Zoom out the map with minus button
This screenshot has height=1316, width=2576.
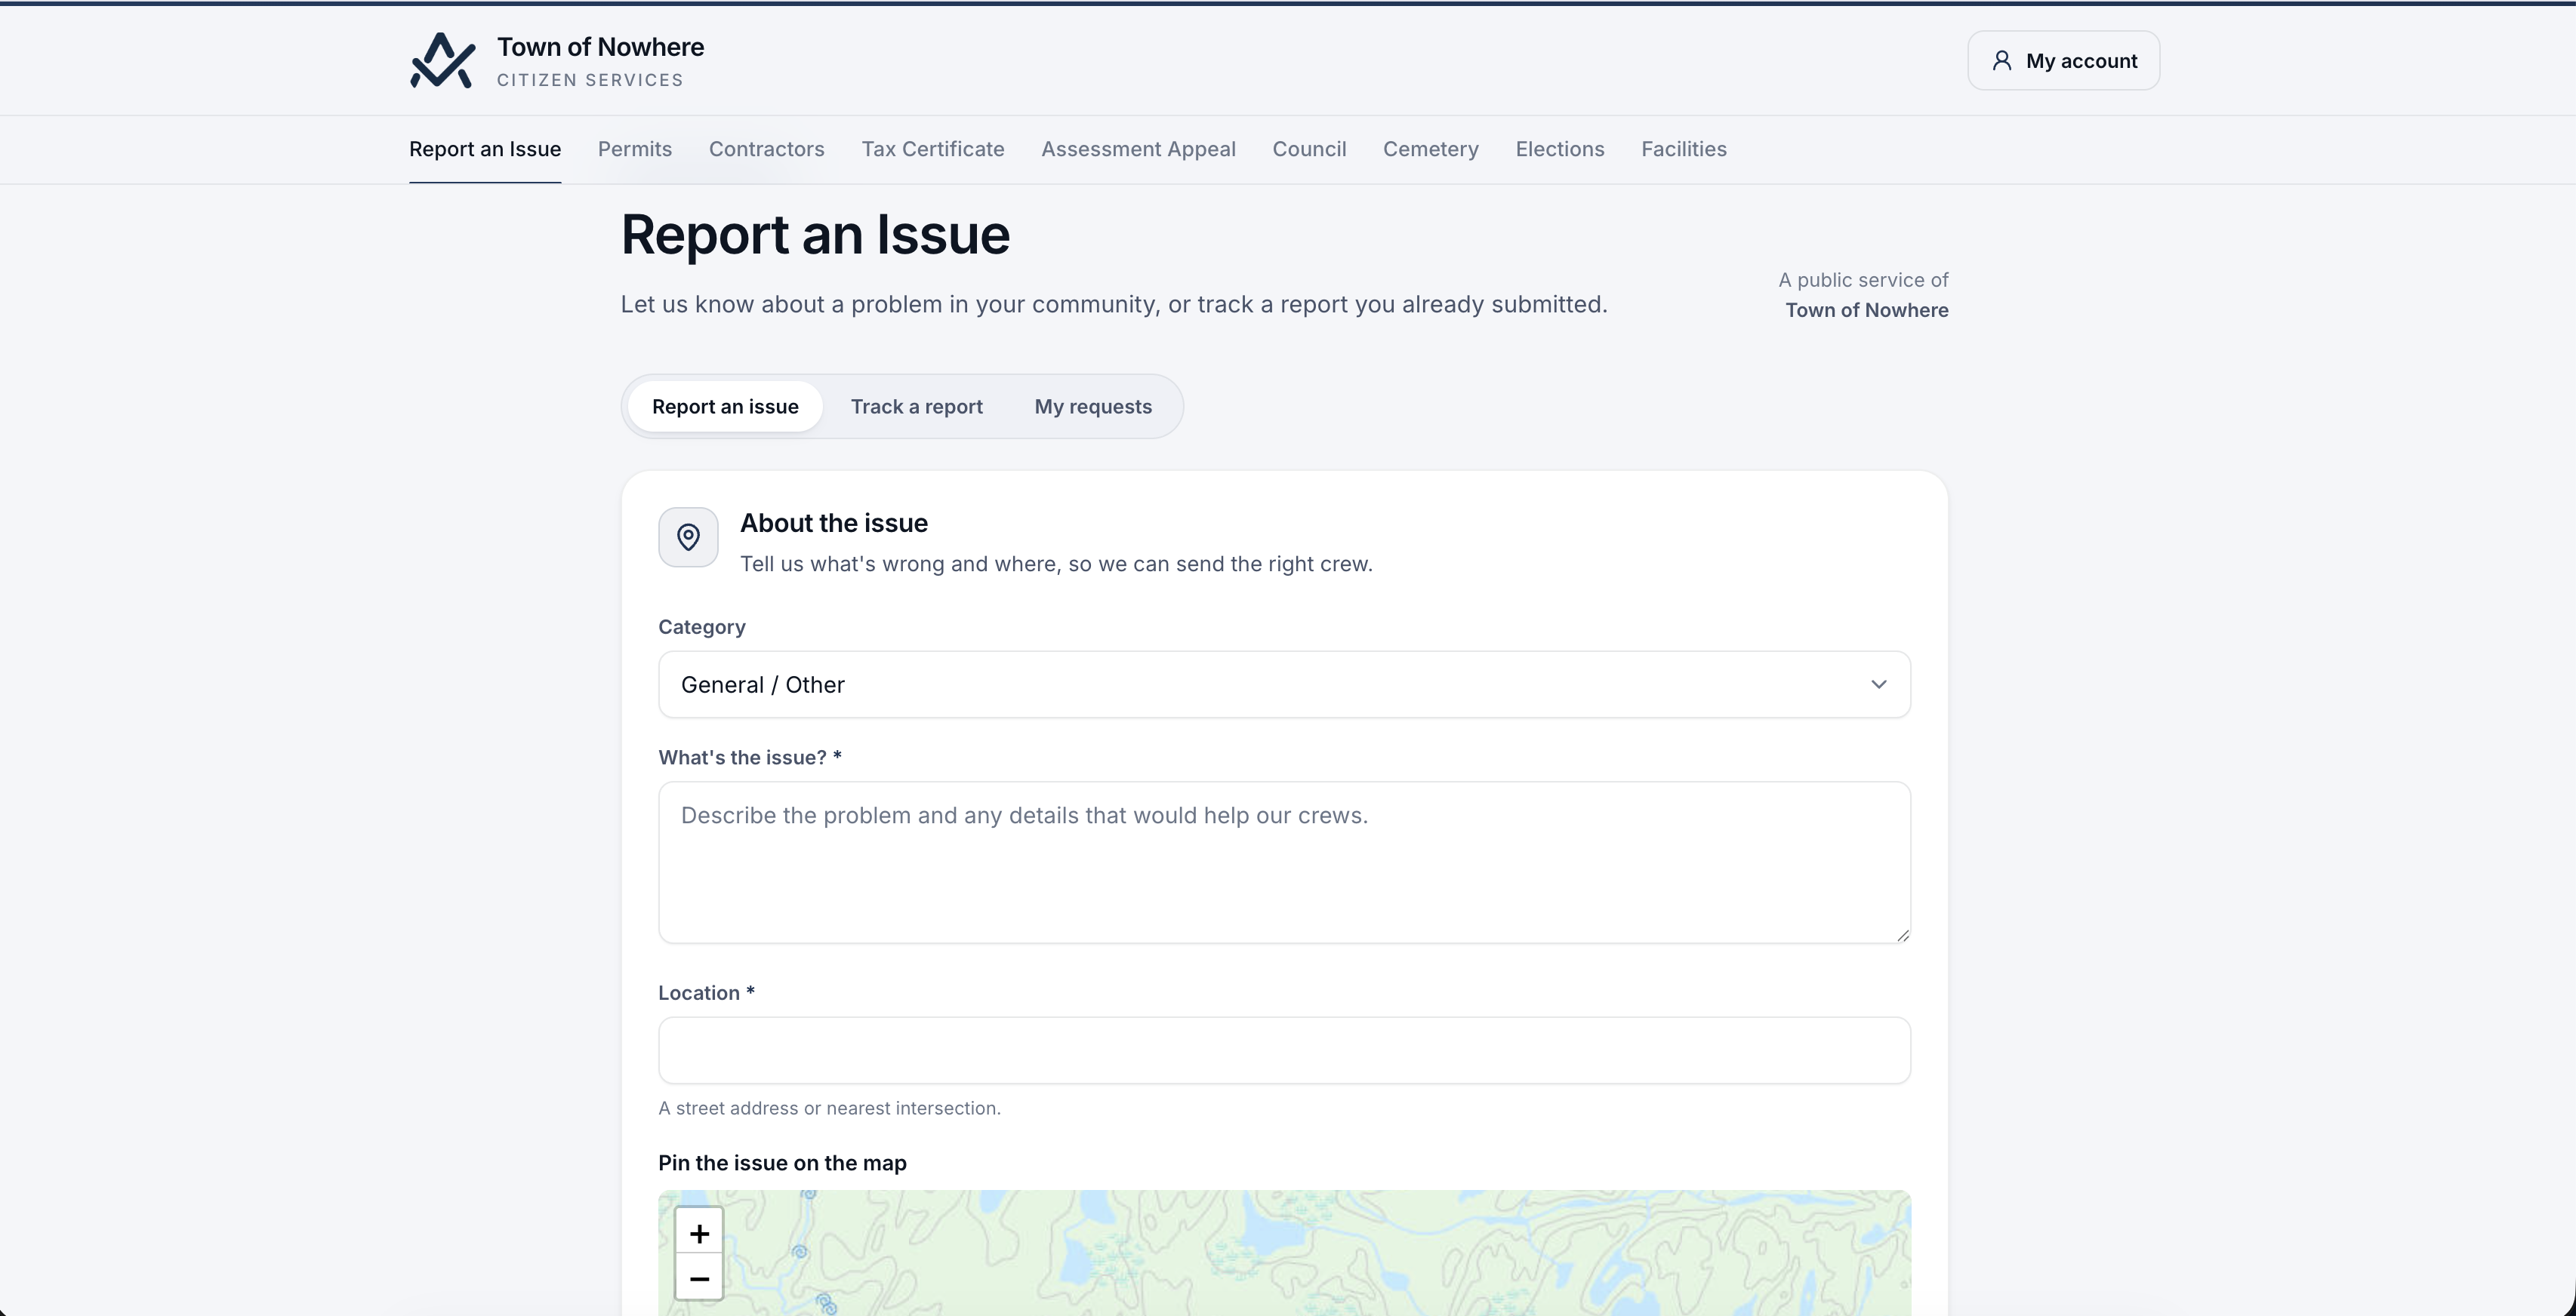(x=699, y=1278)
